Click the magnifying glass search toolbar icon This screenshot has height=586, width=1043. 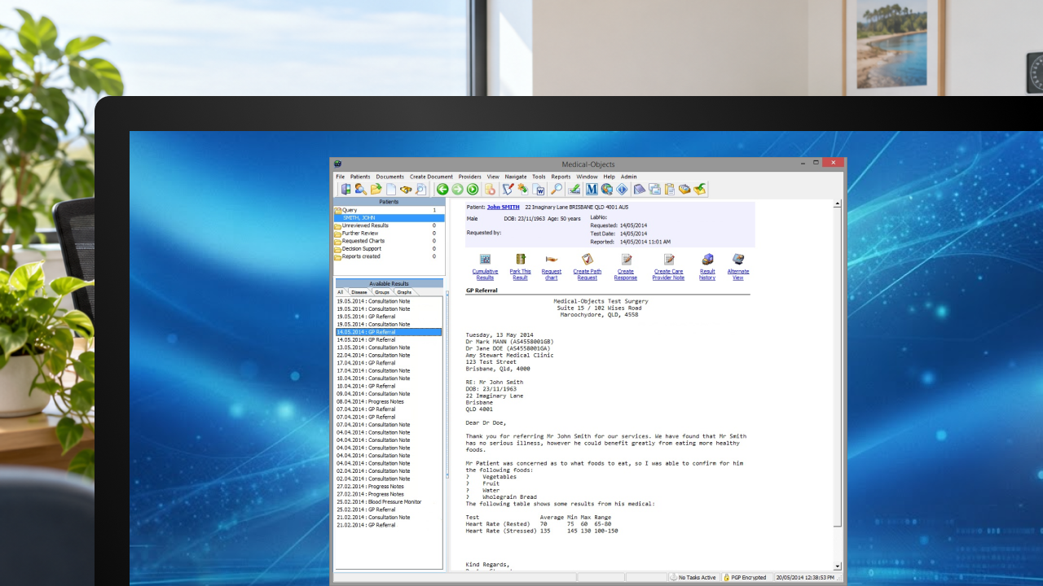click(556, 190)
